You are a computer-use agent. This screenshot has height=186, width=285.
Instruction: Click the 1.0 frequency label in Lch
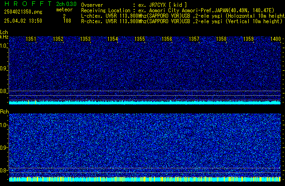coord(3,46)
